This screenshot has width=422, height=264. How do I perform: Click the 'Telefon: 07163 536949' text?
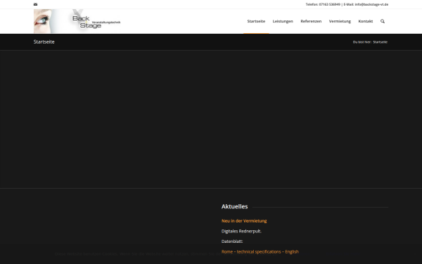pos(323,4)
